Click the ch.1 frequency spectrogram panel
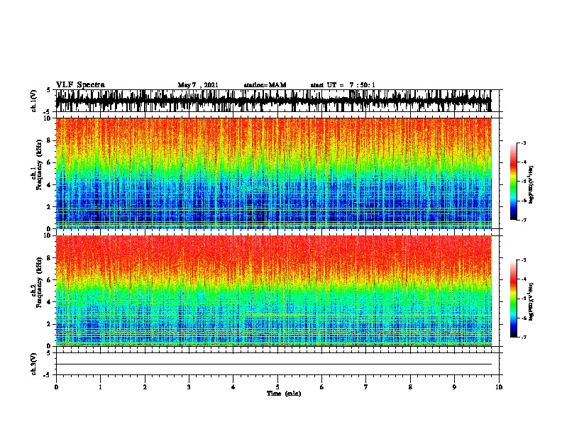This screenshot has width=562, height=434. [274, 173]
